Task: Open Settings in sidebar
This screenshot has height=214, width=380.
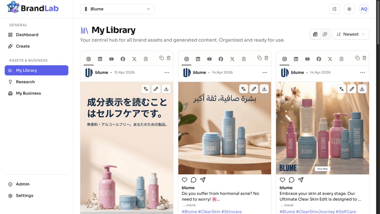Action: pos(37,196)
